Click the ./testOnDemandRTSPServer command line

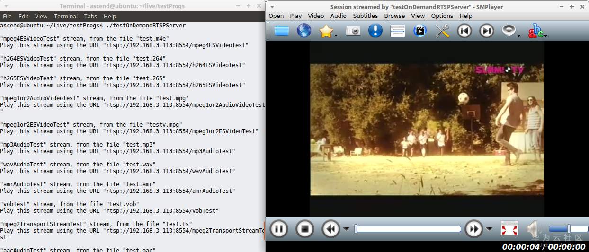coord(93,26)
